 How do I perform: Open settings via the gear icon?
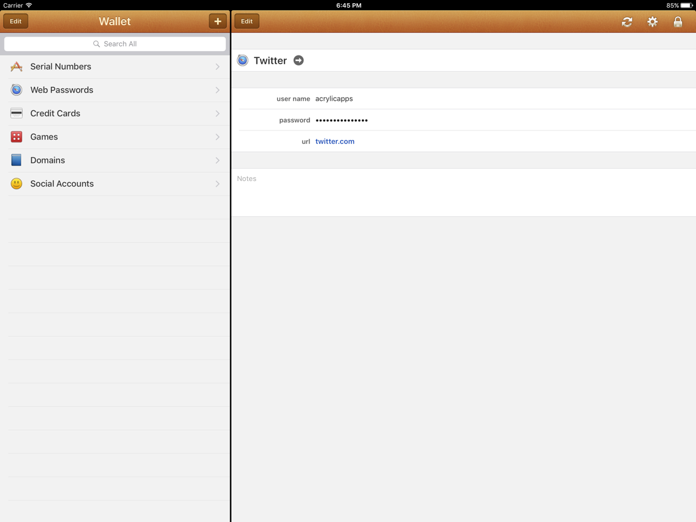point(652,21)
